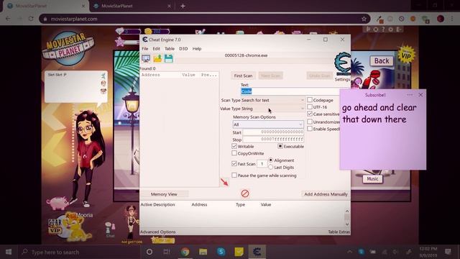
Task: Click the address list scroll up arrow
Action: [347, 211]
